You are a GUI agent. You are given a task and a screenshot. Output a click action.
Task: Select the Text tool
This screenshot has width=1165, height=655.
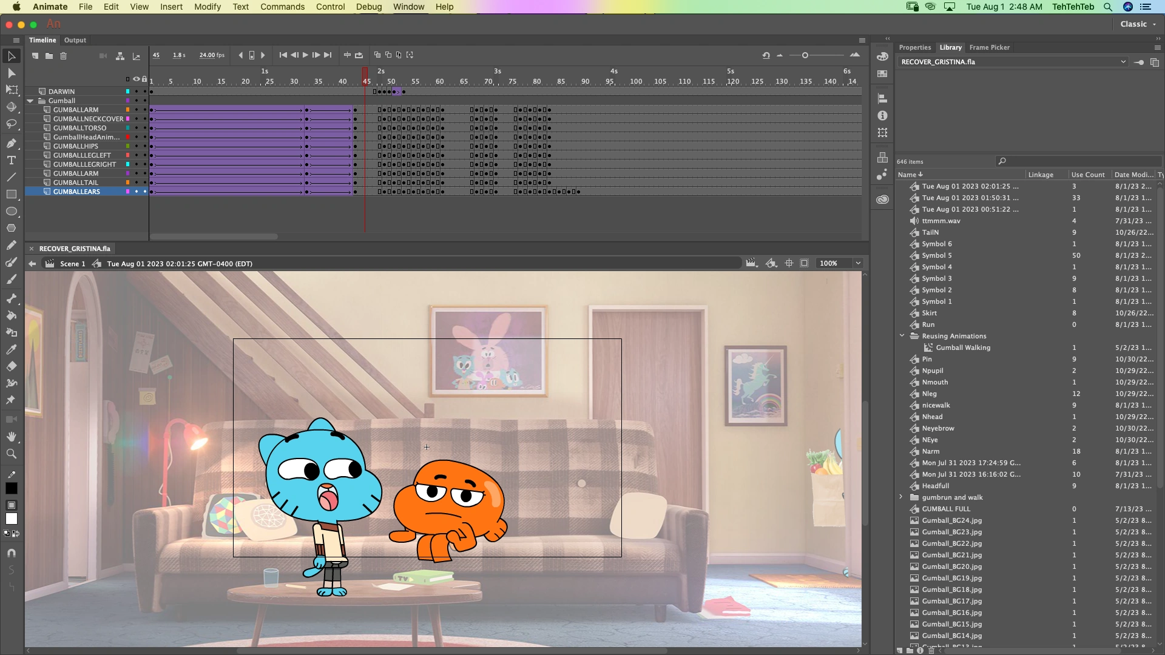(11, 161)
